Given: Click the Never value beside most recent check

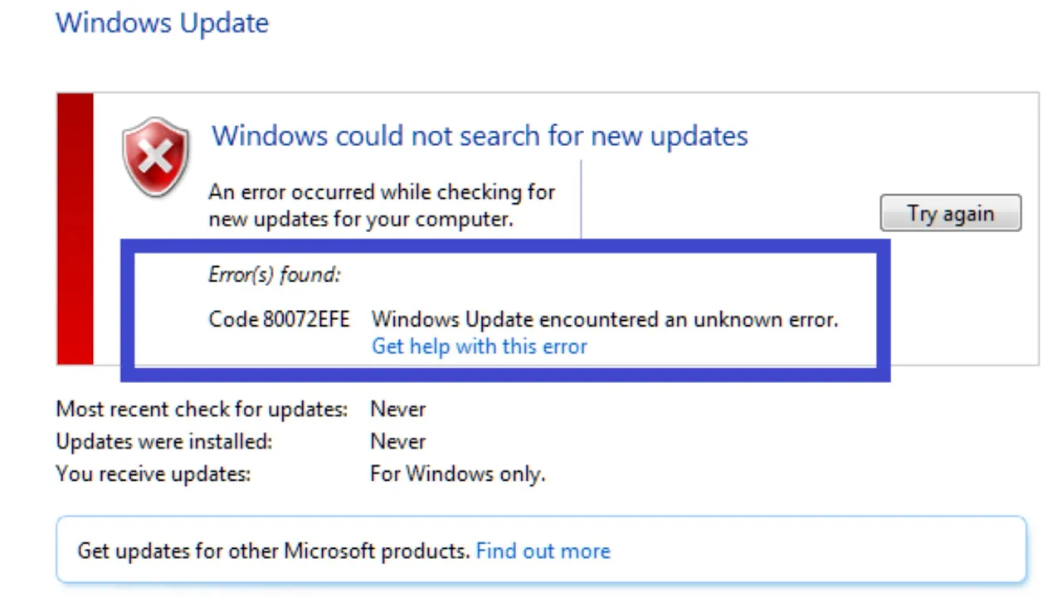Looking at the screenshot, I should [397, 410].
